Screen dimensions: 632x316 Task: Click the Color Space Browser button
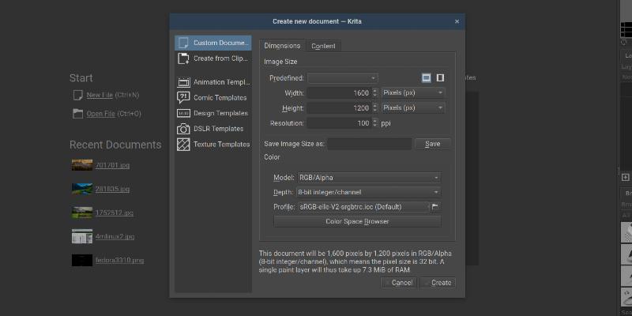[357, 221]
